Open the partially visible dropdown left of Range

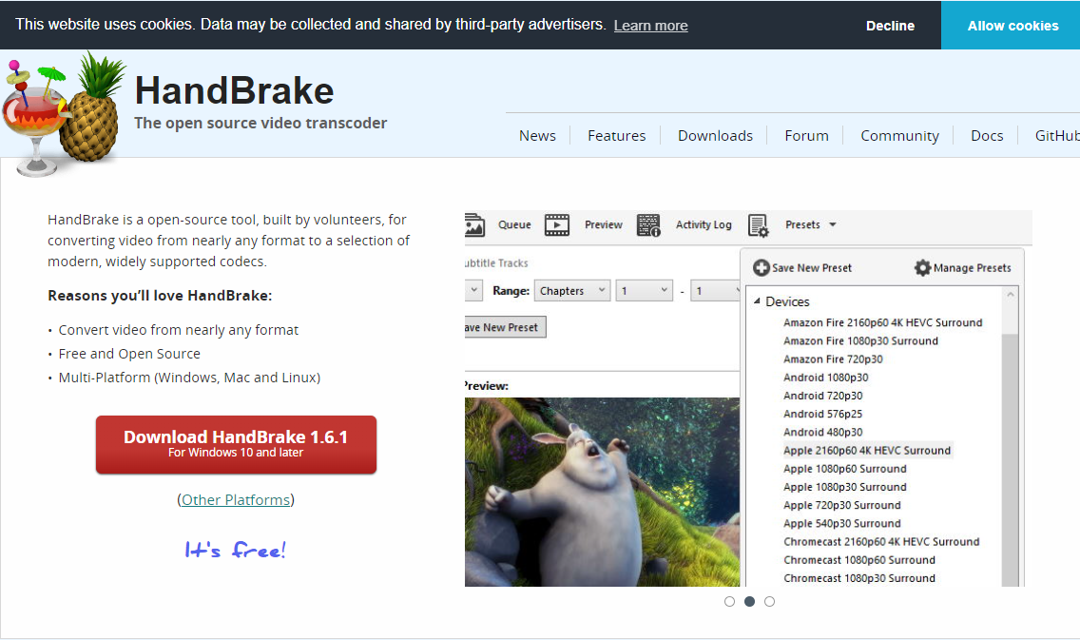[x=473, y=291]
